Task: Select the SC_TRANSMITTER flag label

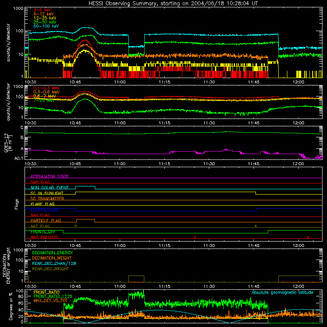Action: [x=47, y=199]
